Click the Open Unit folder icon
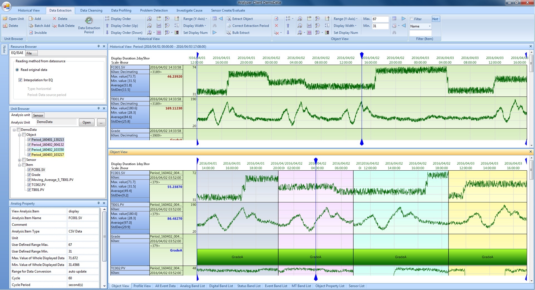The width and height of the screenshot is (535, 290). (5, 19)
